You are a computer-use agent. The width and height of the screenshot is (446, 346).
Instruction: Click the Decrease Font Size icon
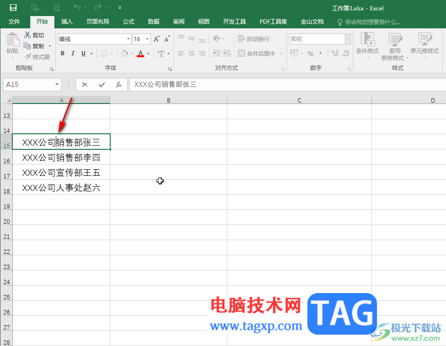(x=167, y=39)
